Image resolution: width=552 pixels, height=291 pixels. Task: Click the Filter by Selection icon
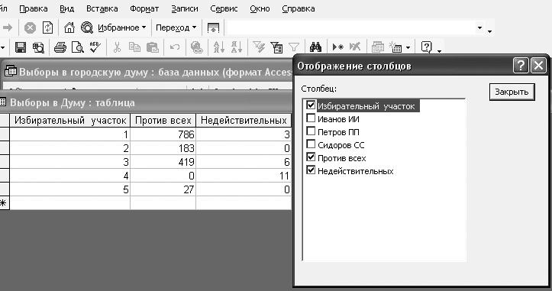coord(259,47)
